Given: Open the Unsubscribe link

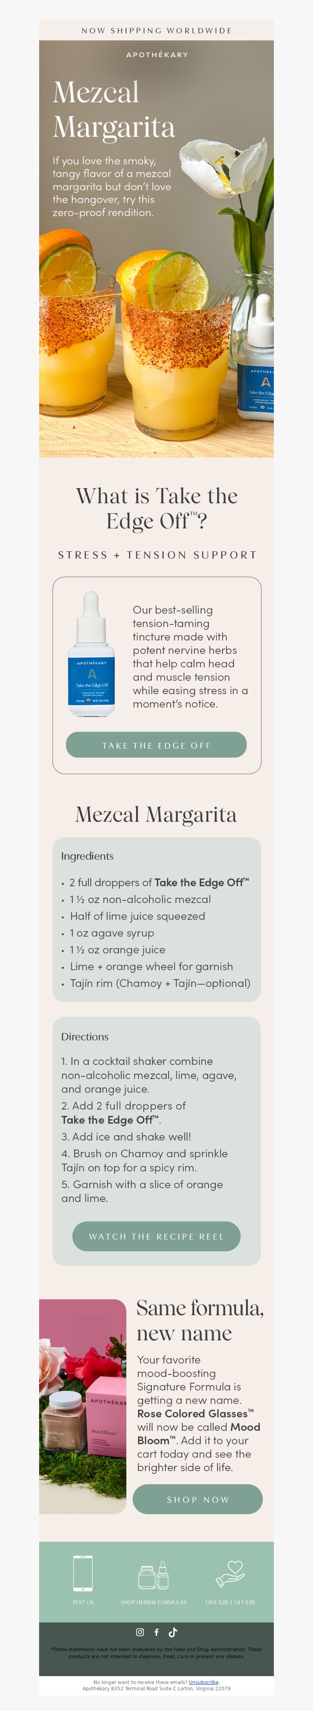Looking at the screenshot, I should pyautogui.click(x=203, y=1682).
